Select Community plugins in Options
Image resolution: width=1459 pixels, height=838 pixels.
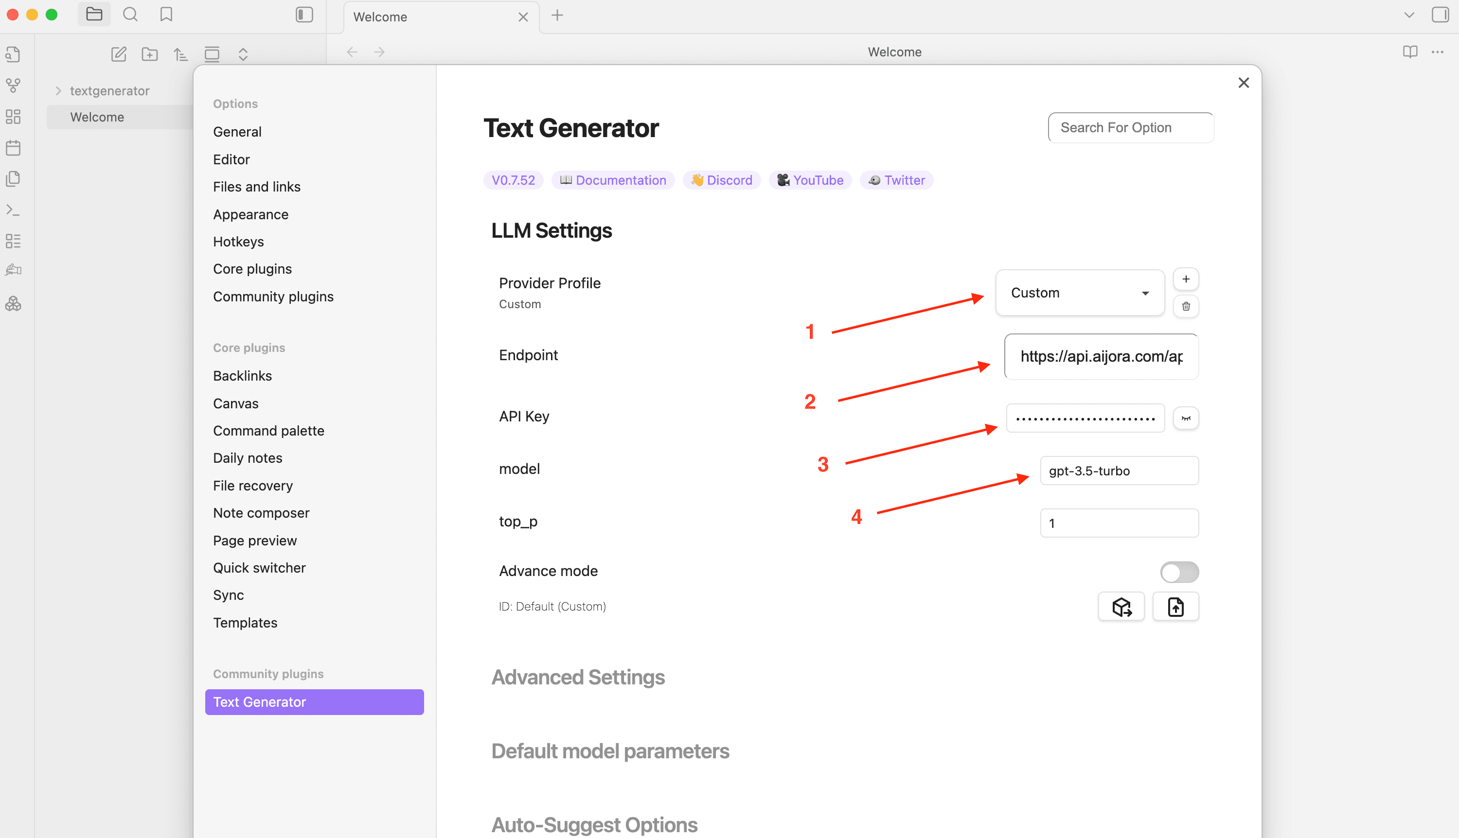pos(273,297)
